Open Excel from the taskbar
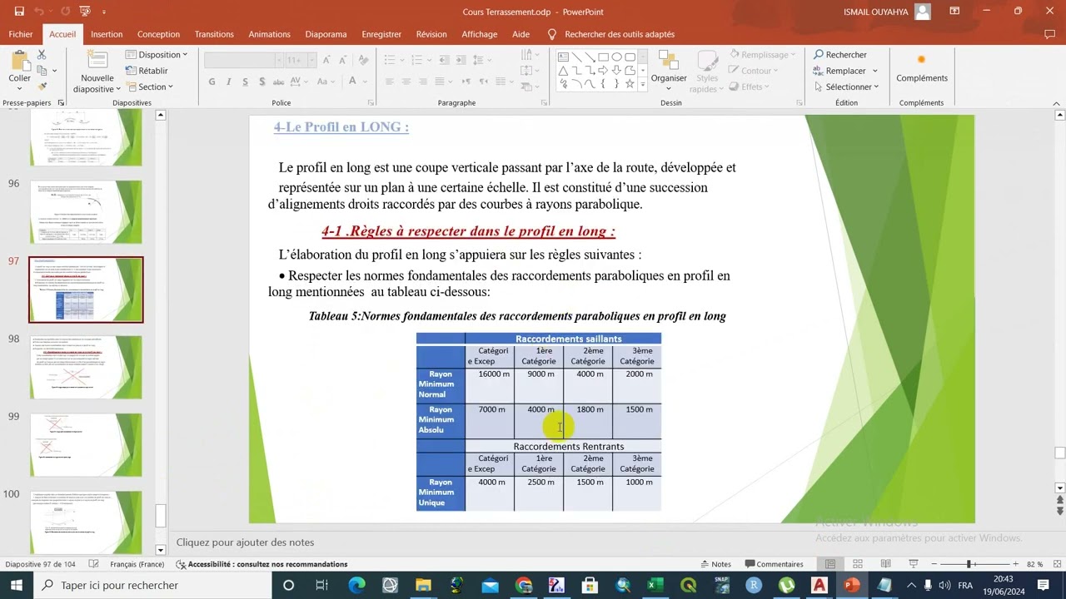 click(655, 586)
